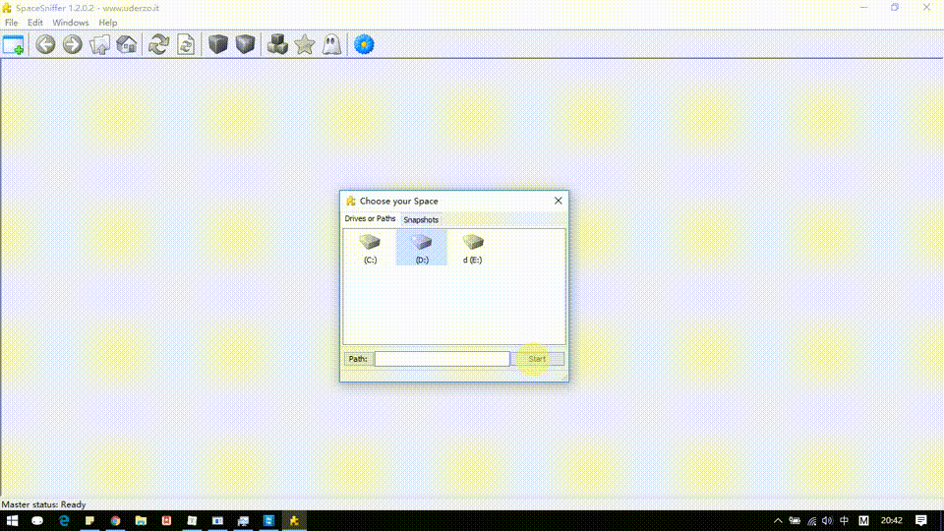The image size is (944, 531).
Task: Click the multi-cube icon in toolbar
Action: pyautogui.click(x=278, y=45)
